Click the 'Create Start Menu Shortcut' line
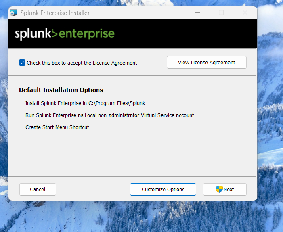283x232 pixels. (57, 127)
